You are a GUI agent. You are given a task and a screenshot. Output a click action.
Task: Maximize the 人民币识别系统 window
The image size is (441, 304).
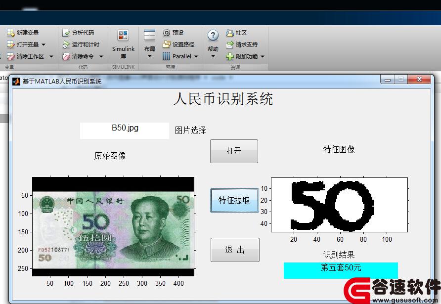401,80
